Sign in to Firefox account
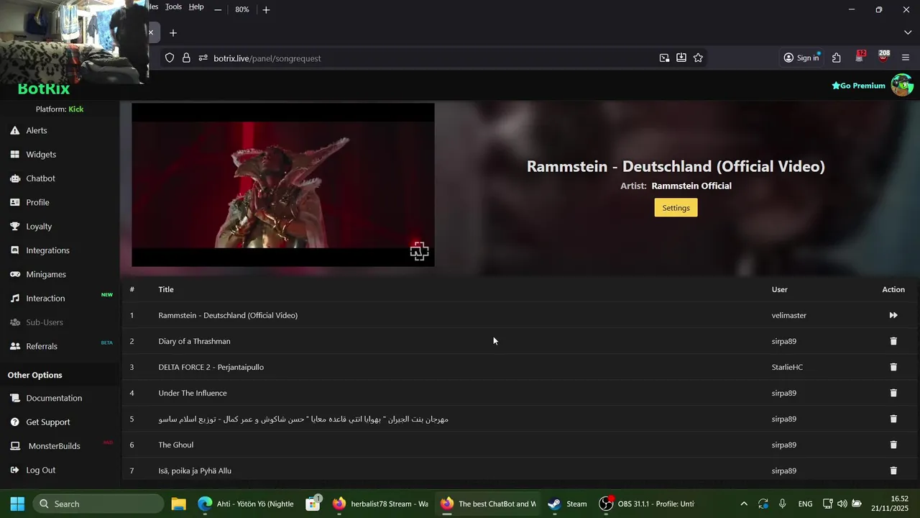This screenshot has height=518, width=920. (x=801, y=58)
